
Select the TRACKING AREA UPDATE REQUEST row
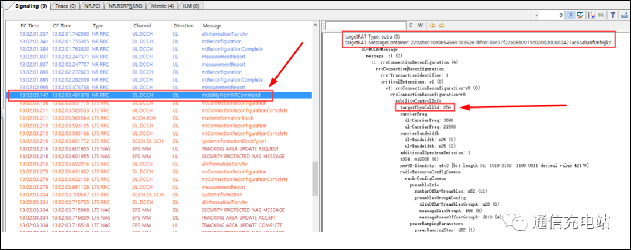point(160,148)
